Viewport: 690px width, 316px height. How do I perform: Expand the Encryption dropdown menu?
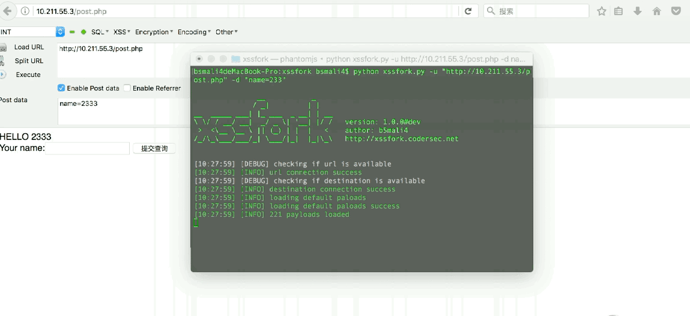click(154, 32)
